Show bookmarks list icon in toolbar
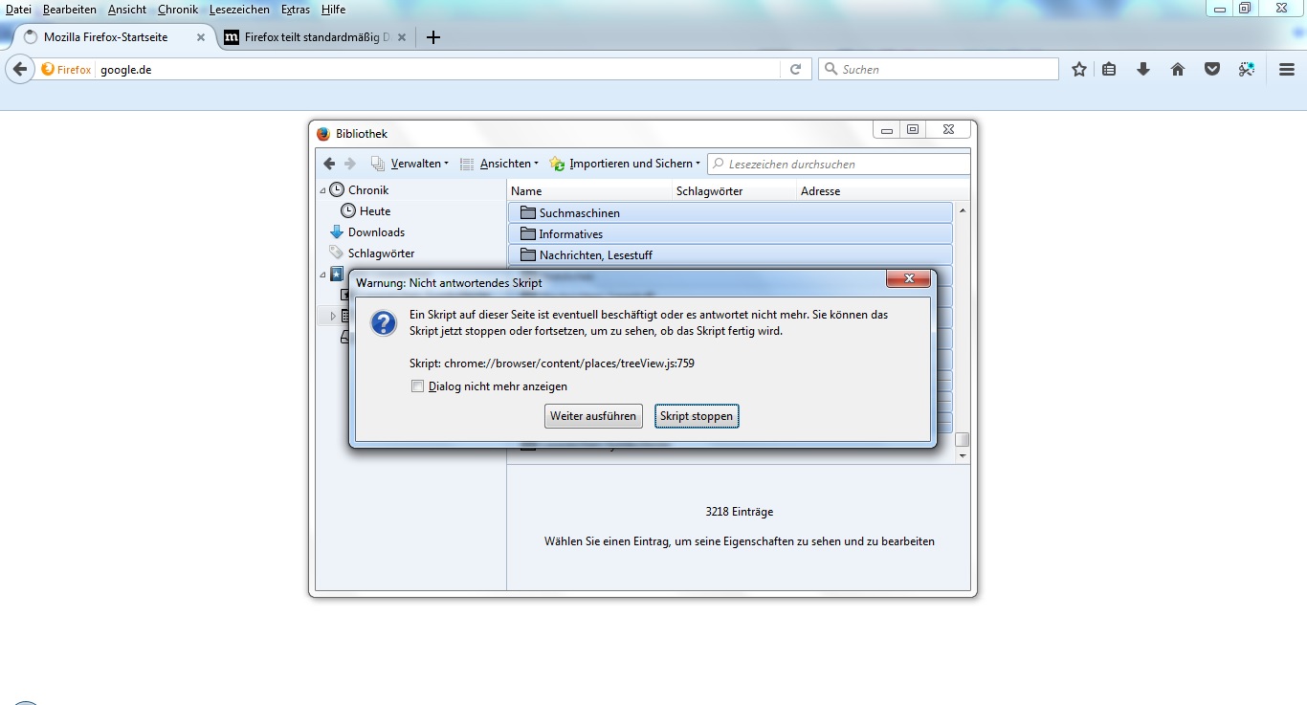Screen dimensions: 1307x705 coord(1109,69)
